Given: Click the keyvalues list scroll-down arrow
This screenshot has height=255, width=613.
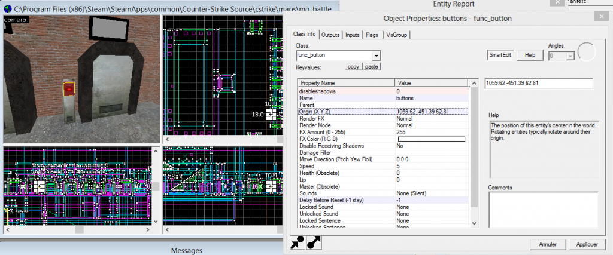Looking at the screenshot, I should 474,223.
